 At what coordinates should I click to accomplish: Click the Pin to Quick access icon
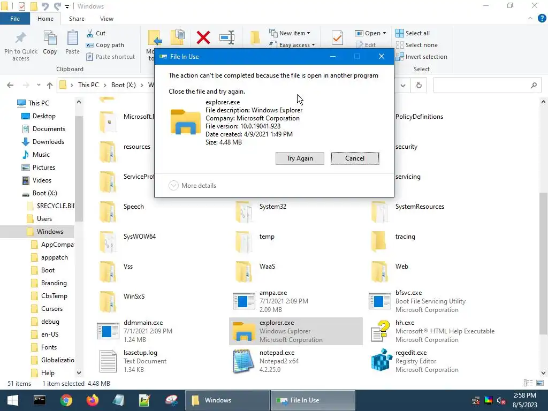pos(21,38)
